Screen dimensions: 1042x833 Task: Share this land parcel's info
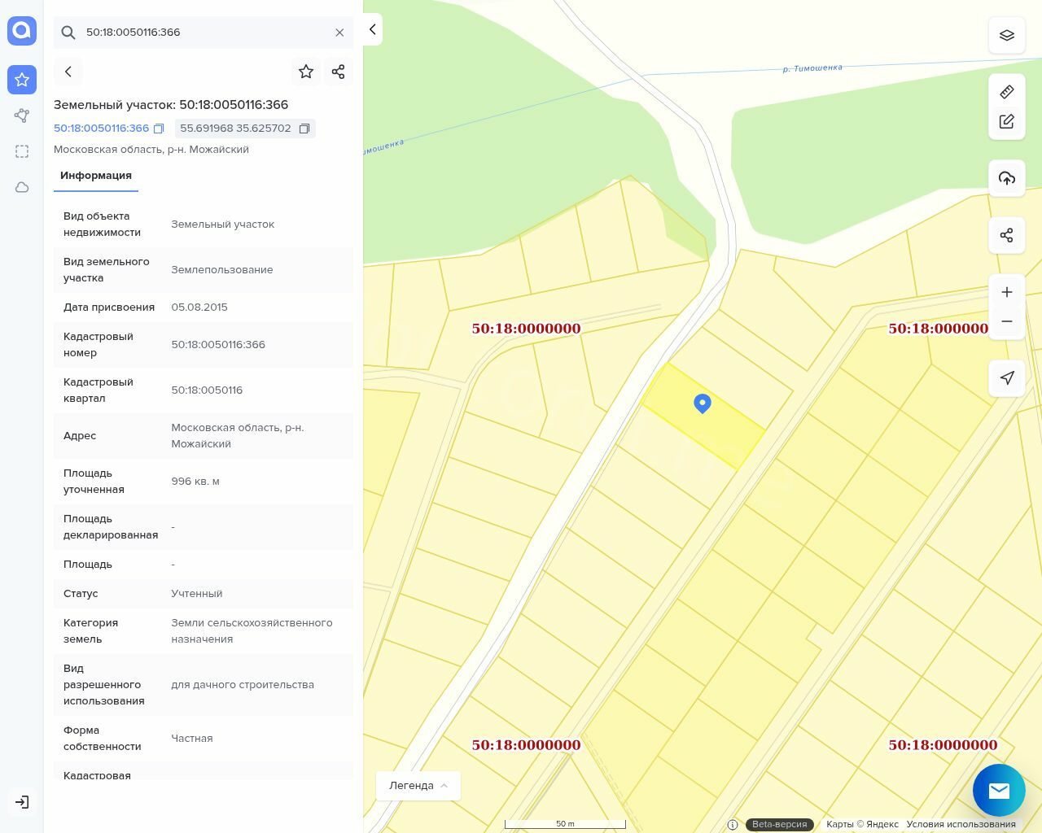(x=339, y=72)
